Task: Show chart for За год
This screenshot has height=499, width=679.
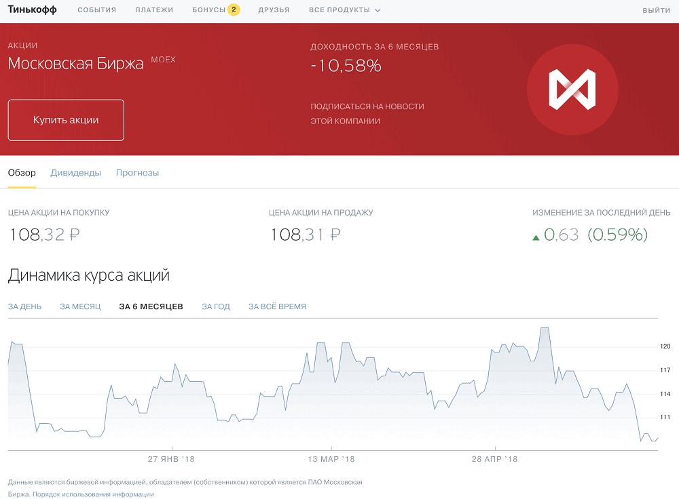Action: pos(216,306)
